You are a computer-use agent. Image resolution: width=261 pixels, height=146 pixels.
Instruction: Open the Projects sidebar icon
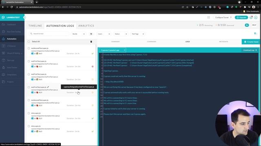click(4, 82)
